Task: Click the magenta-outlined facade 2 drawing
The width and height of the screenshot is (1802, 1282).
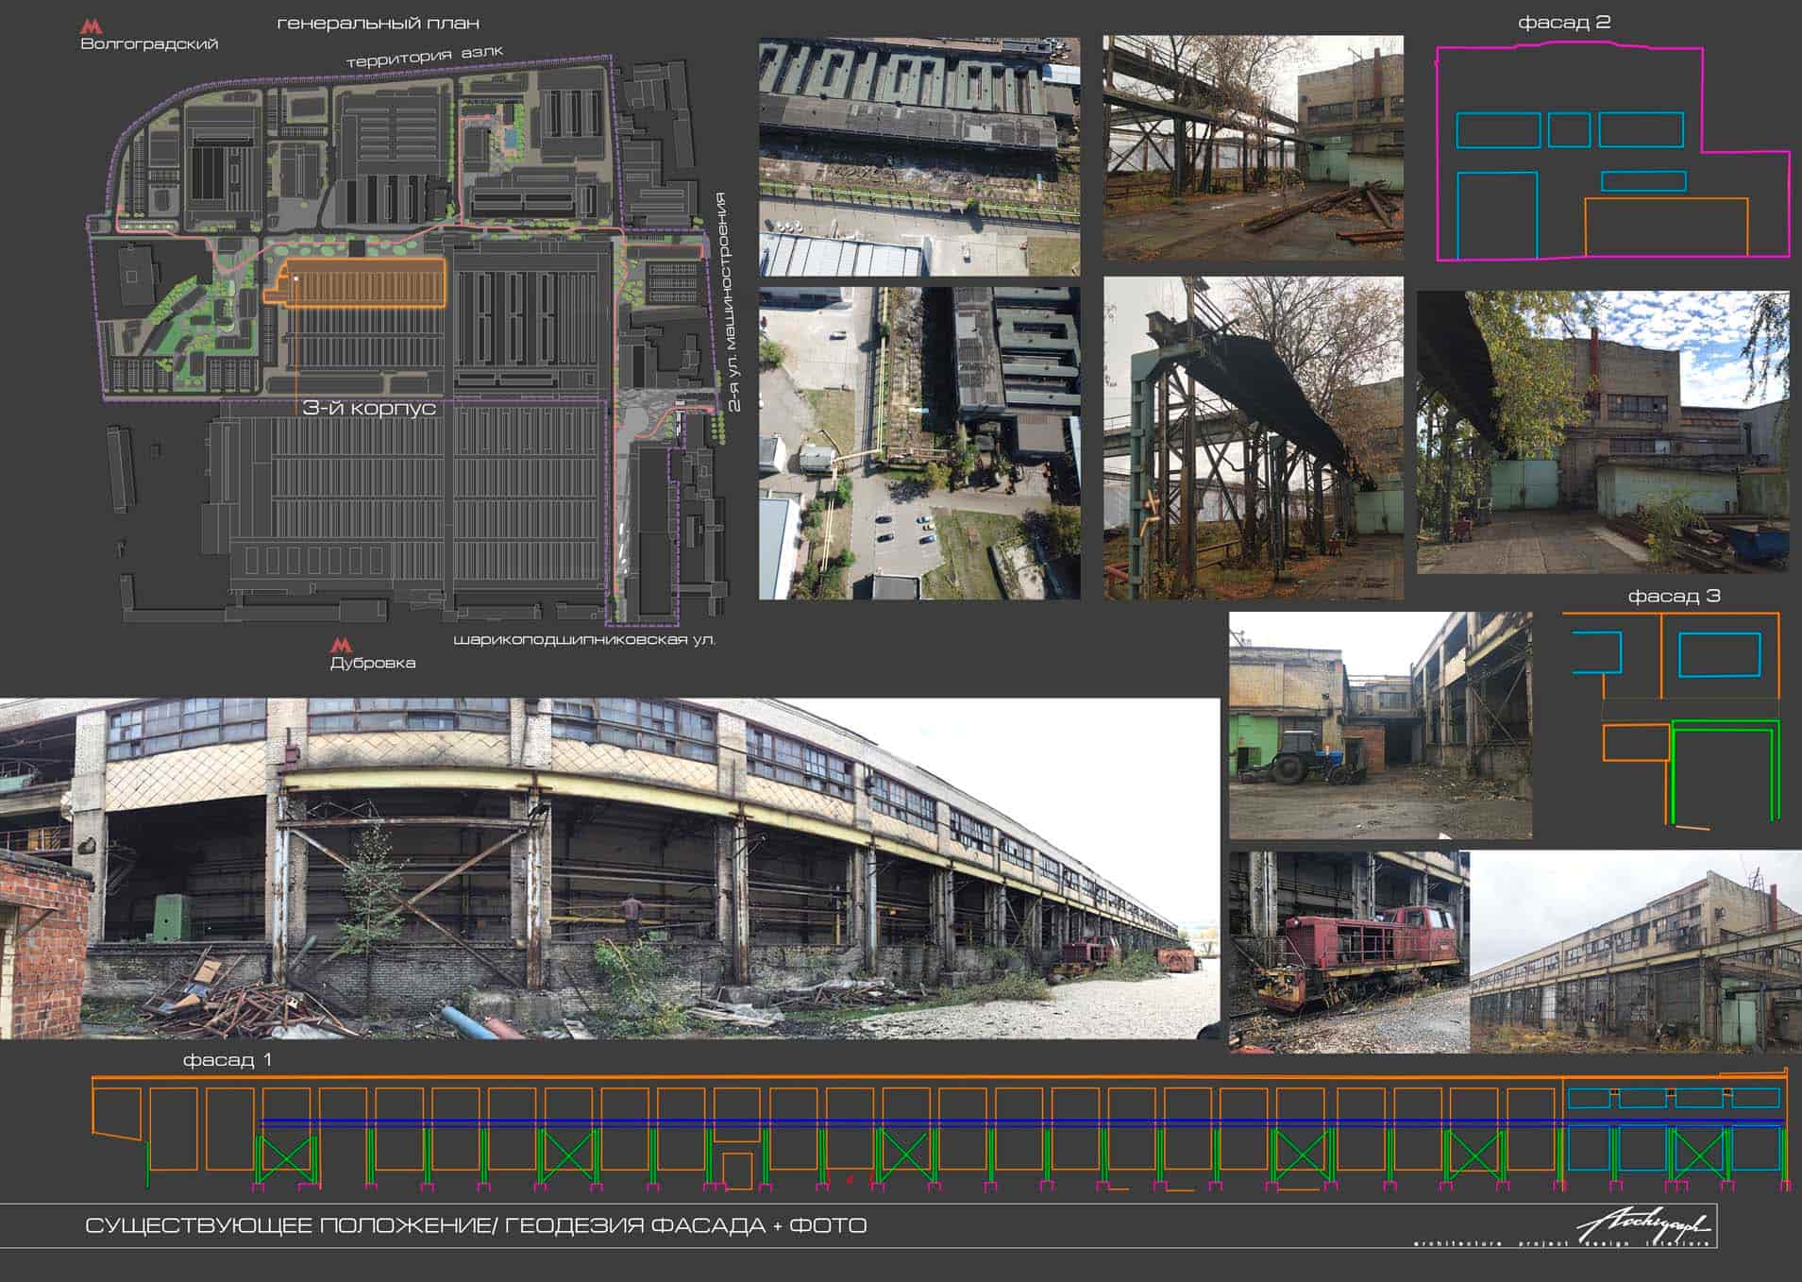Action: coord(1613,153)
